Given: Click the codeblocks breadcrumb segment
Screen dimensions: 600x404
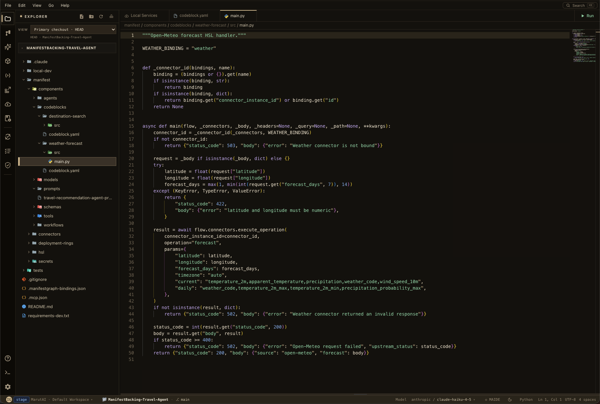Looking at the screenshot, I should click(x=181, y=25).
